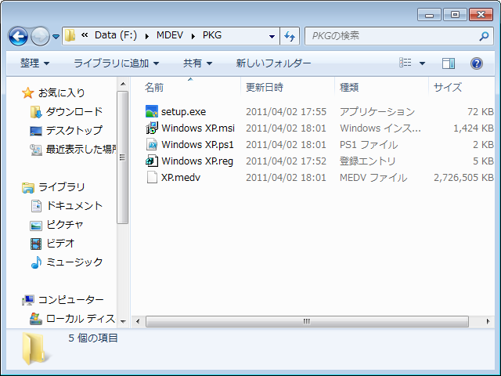Open the 共有 menu
The height and width of the screenshot is (376, 501).
197,63
